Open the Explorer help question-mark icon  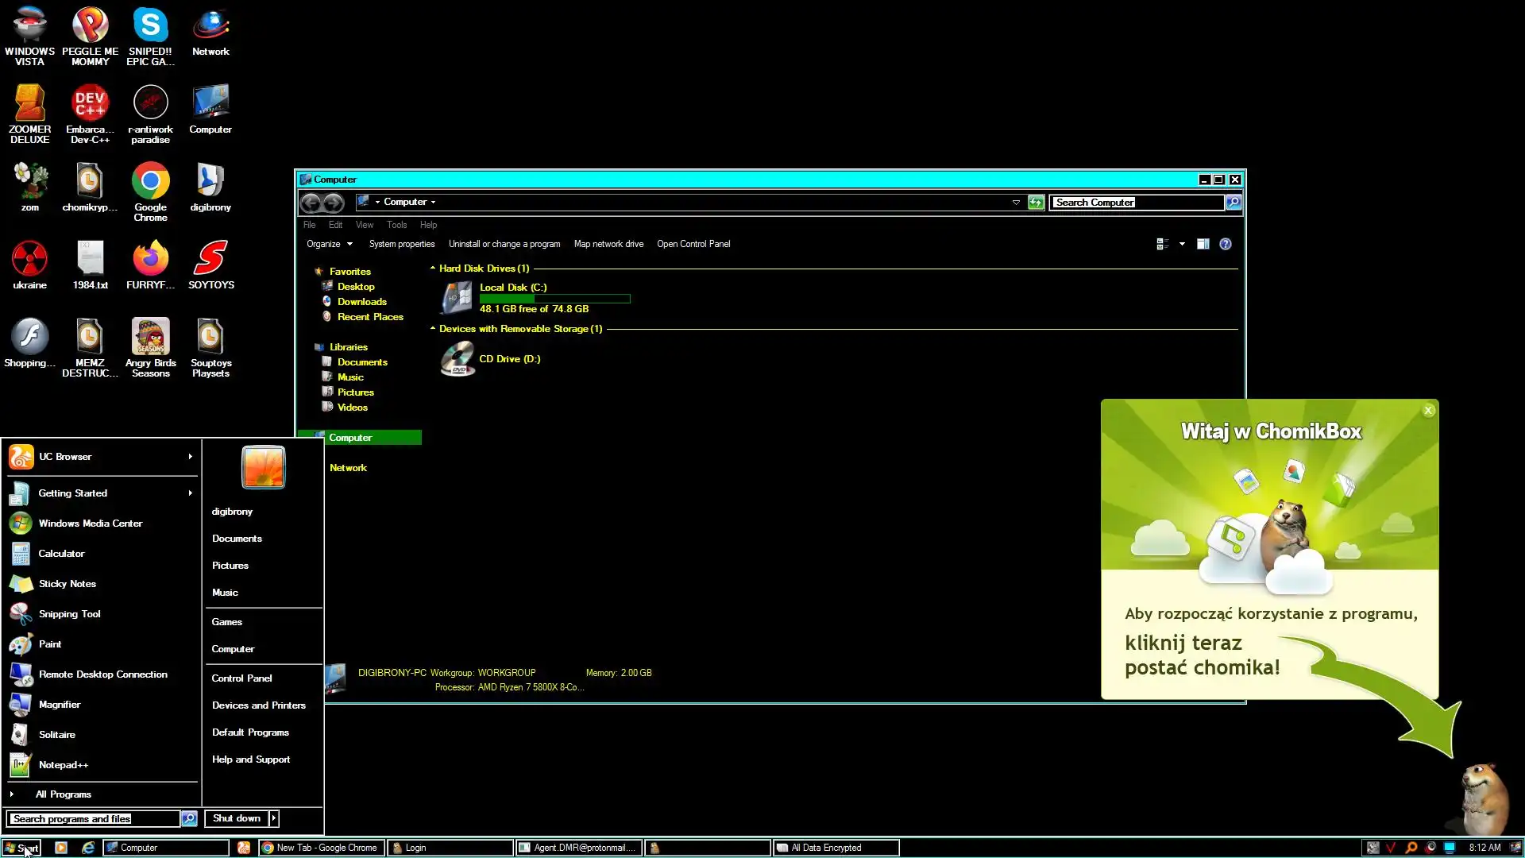pos(1225,244)
